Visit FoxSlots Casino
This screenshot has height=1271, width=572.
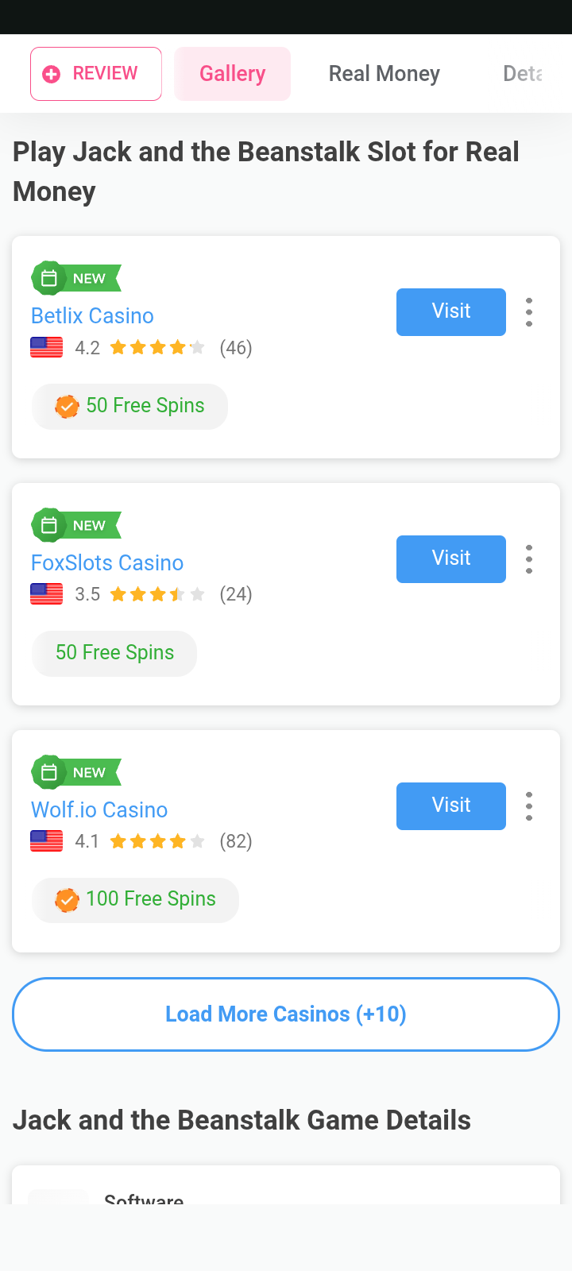click(x=451, y=559)
